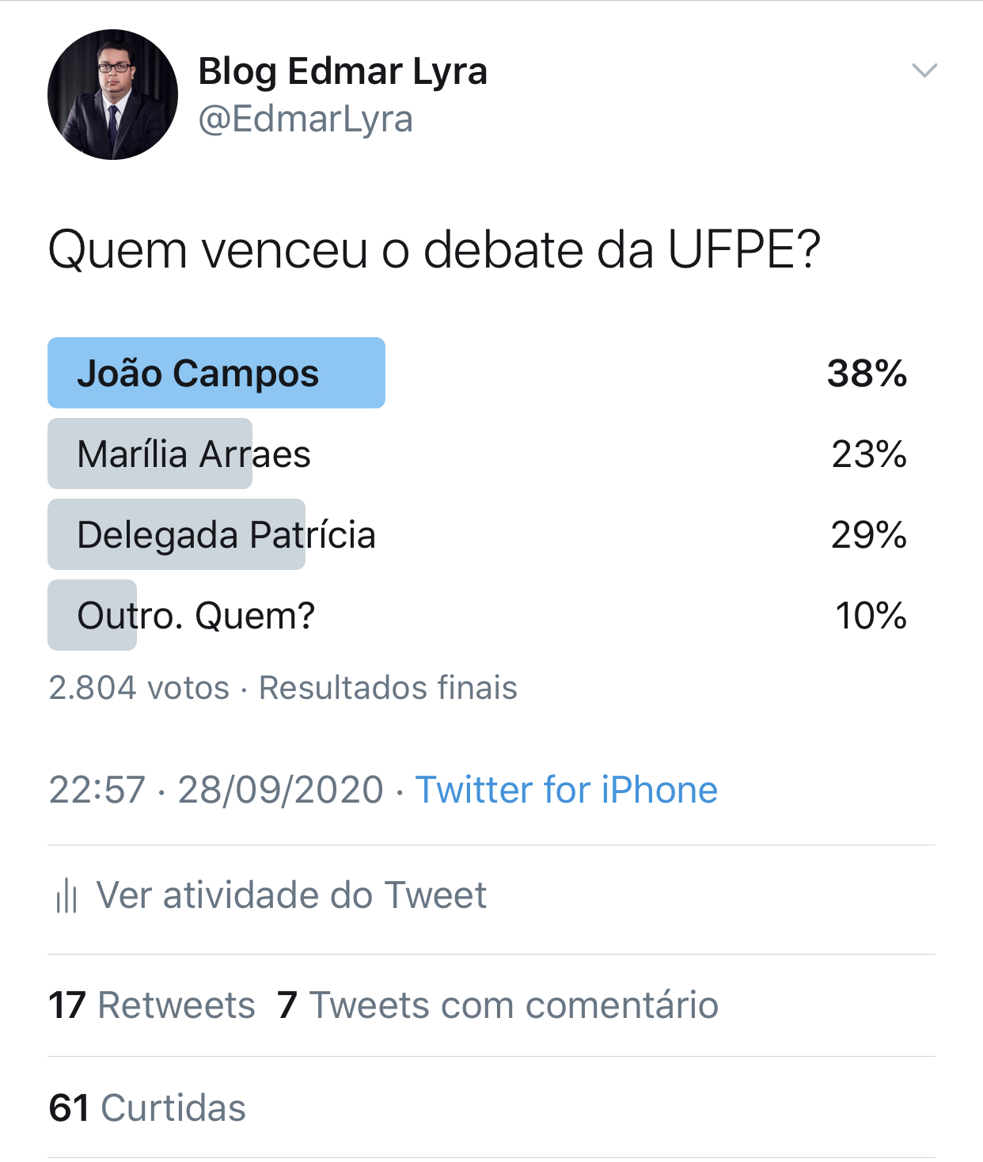
Task: Click the Resultados finais label
Action: click(388, 688)
